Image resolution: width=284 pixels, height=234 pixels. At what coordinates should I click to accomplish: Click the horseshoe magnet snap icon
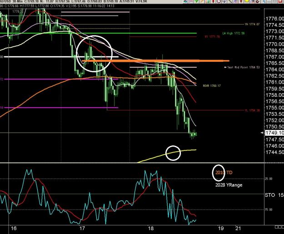pos(258,1)
